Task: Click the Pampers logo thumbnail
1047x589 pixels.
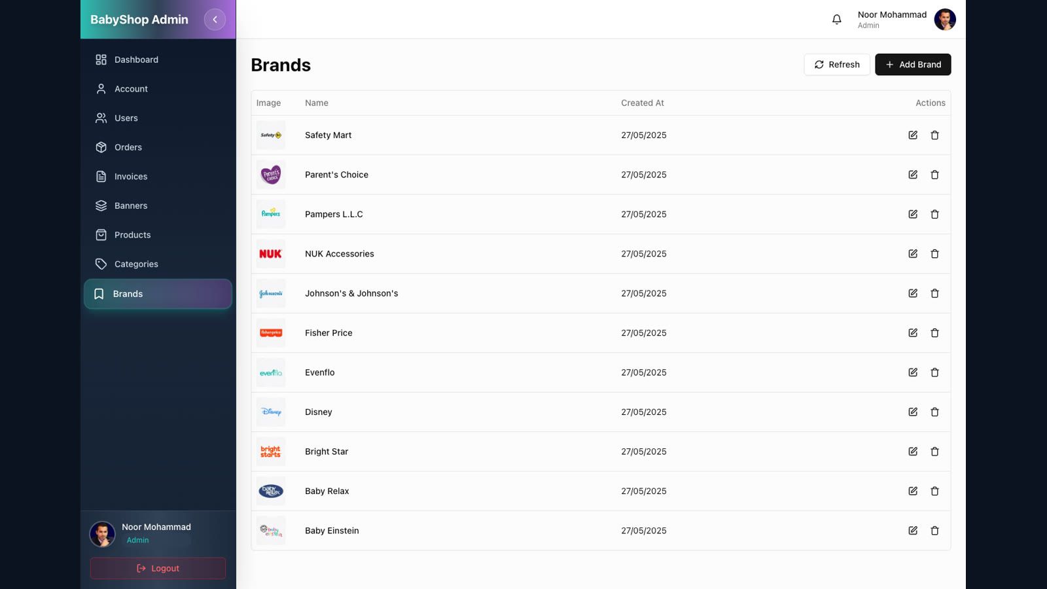Action: pyautogui.click(x=271, y=214)
